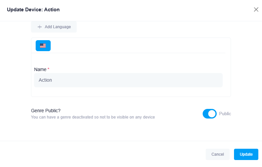
Task: Click the genre deactivated description text
Action: pos(93,117)
